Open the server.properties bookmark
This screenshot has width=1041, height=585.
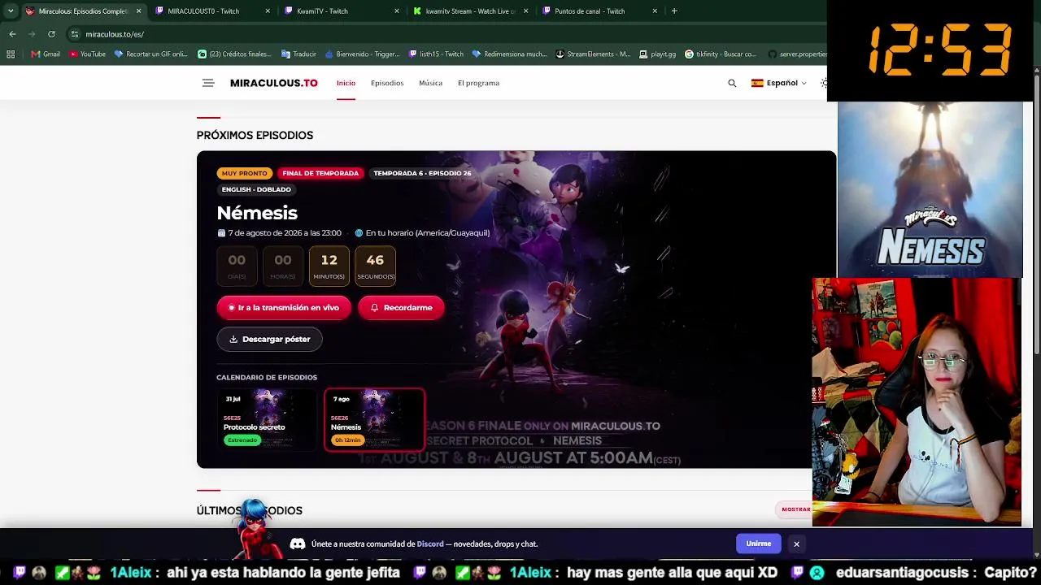pos(797,54)
